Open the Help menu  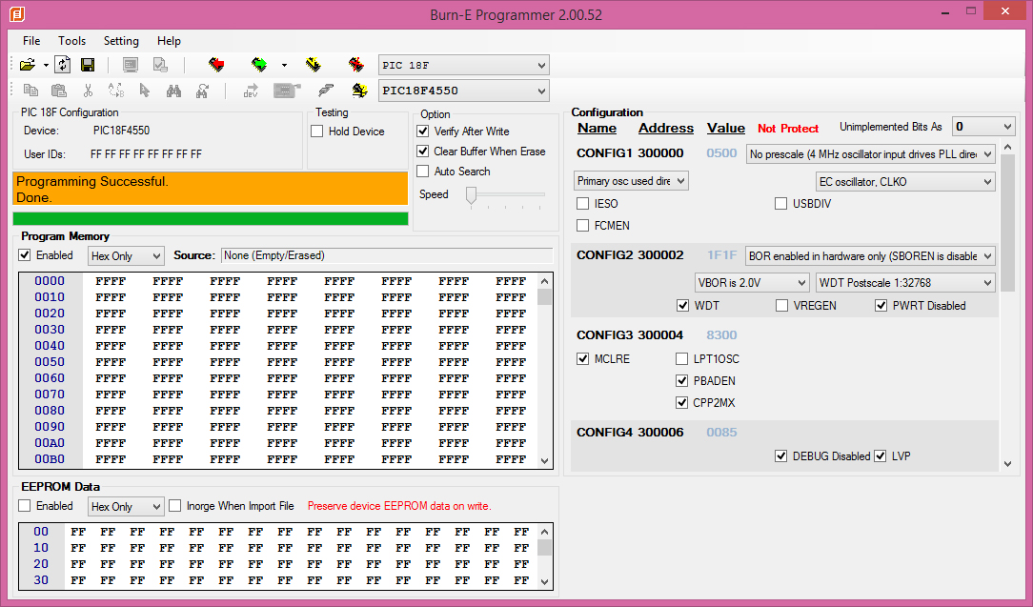[x=169, y=40]
